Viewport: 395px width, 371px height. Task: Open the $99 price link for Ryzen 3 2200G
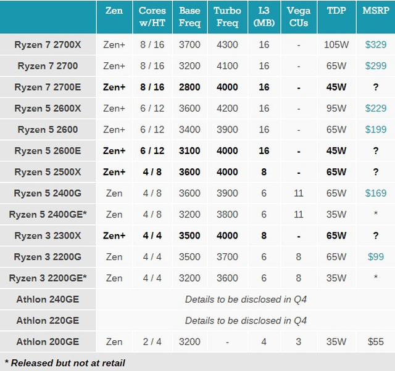pos(376,257)
